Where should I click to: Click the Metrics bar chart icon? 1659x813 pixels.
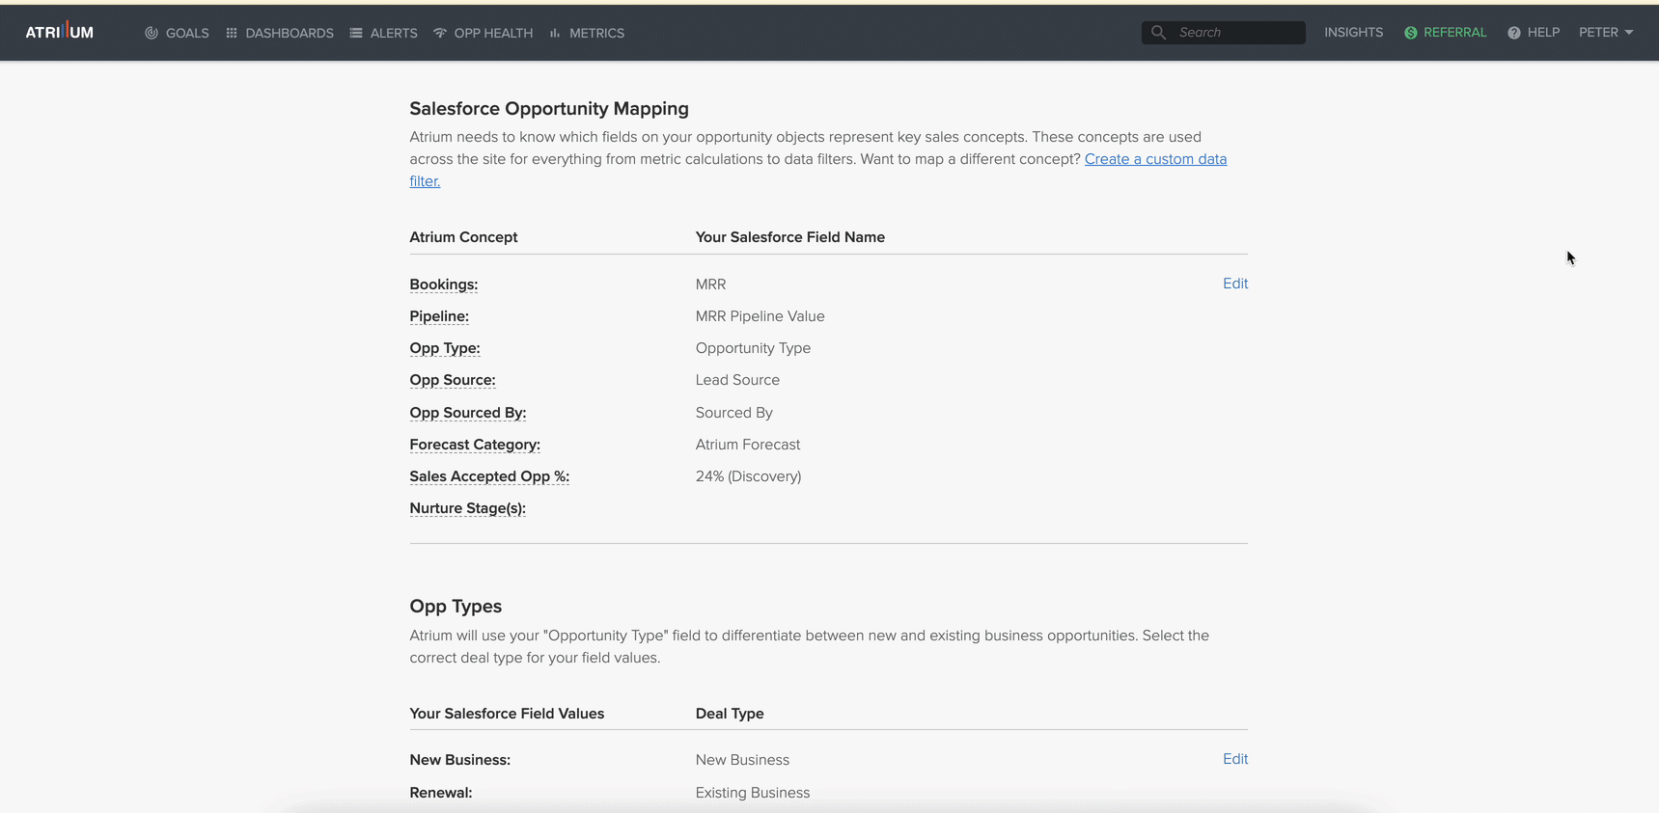[555, 33]
